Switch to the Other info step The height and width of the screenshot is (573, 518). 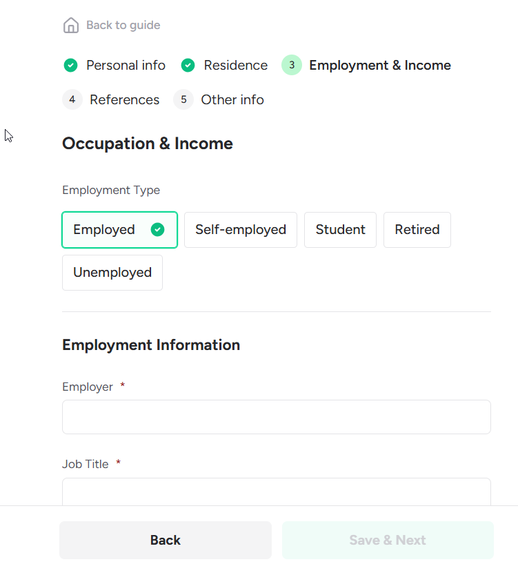(232, 100)
